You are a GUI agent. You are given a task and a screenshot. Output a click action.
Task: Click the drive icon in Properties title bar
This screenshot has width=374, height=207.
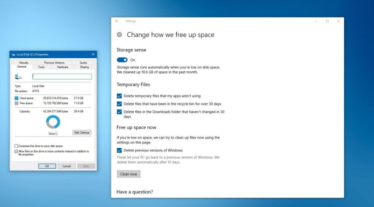click(13, 55)
